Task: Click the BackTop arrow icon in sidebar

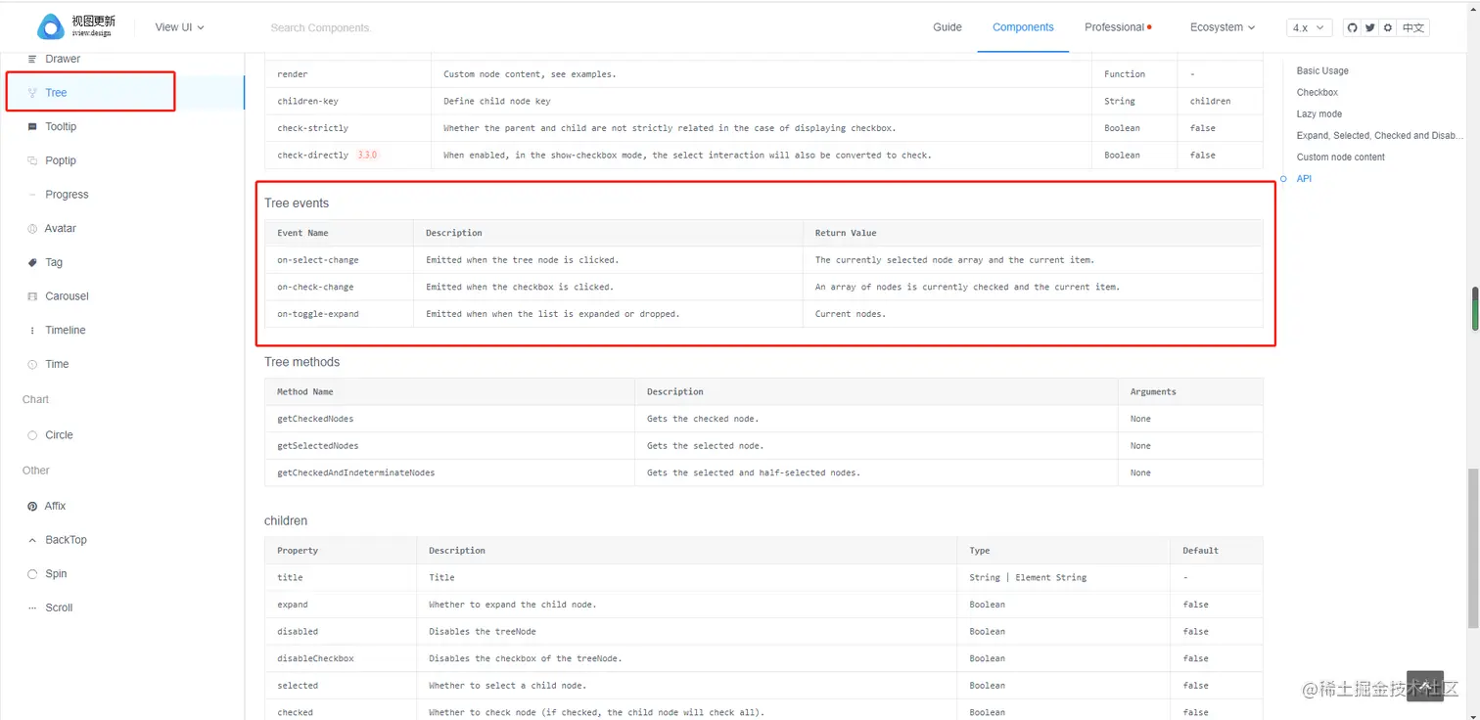Action: tap(32, 540)
